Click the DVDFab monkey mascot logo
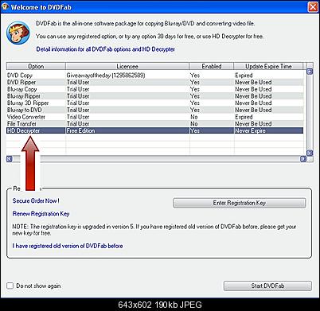 18,33
